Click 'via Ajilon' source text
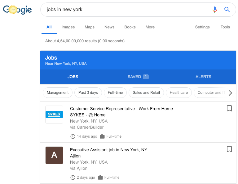 (x=79, y=168)
